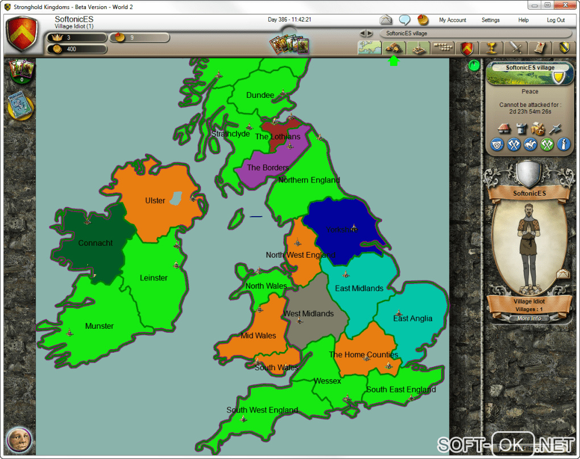Open the blue quest book icon
The image size is (580, 459).
(x=20, y=106)
